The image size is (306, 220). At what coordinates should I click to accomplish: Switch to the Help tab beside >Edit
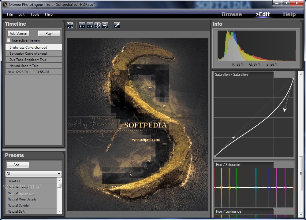289,14
